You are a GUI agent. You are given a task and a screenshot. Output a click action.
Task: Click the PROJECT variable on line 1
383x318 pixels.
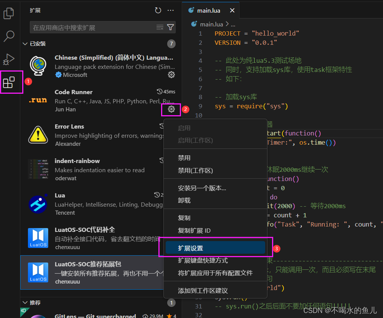tap(227, 33)
